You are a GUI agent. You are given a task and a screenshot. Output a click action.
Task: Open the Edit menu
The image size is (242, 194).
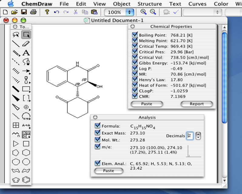coord(81,4)
